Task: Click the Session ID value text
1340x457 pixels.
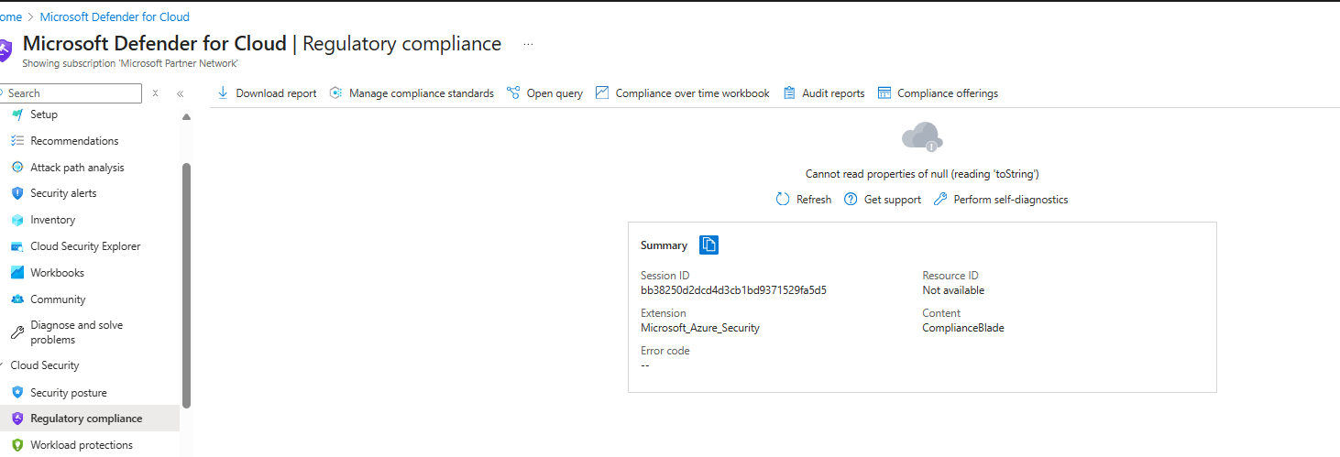Action: coord(733,290)
